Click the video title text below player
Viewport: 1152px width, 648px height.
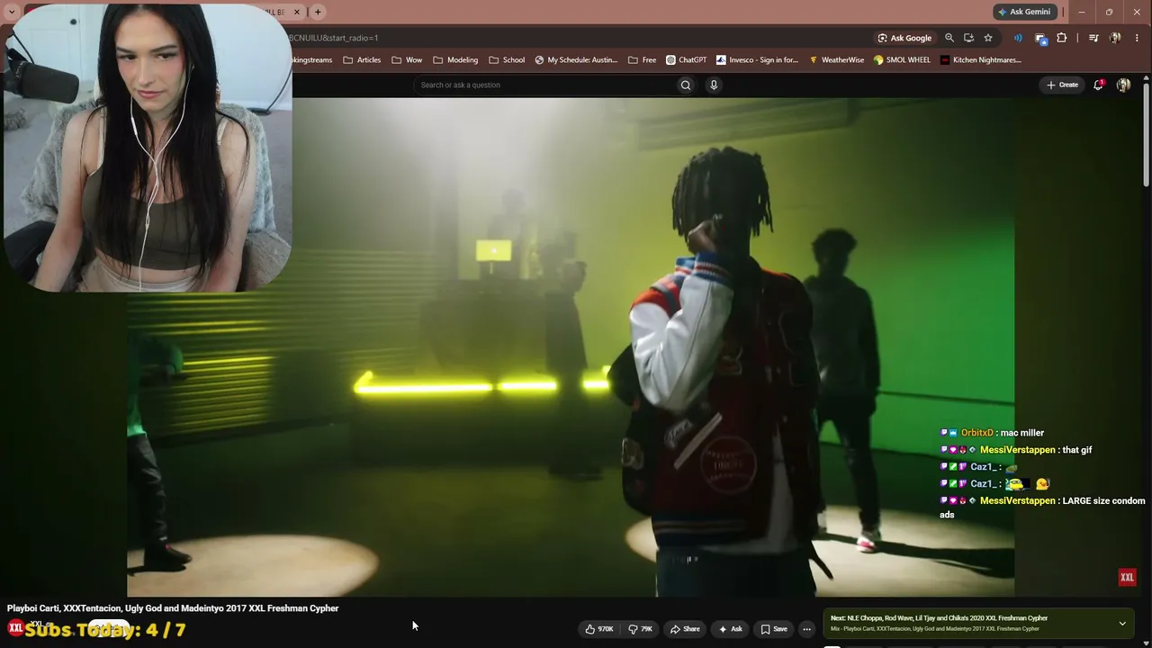point(173,608)
